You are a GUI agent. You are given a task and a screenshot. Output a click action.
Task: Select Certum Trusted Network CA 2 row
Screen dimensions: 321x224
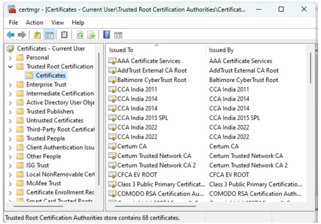tap(207, 165)
